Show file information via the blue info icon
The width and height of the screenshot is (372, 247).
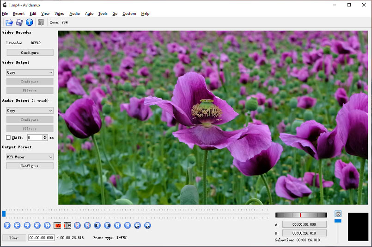point(30,23)
